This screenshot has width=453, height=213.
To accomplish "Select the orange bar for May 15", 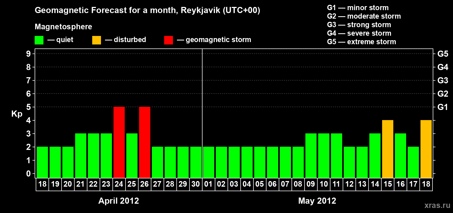I will (x=388, y=149).
